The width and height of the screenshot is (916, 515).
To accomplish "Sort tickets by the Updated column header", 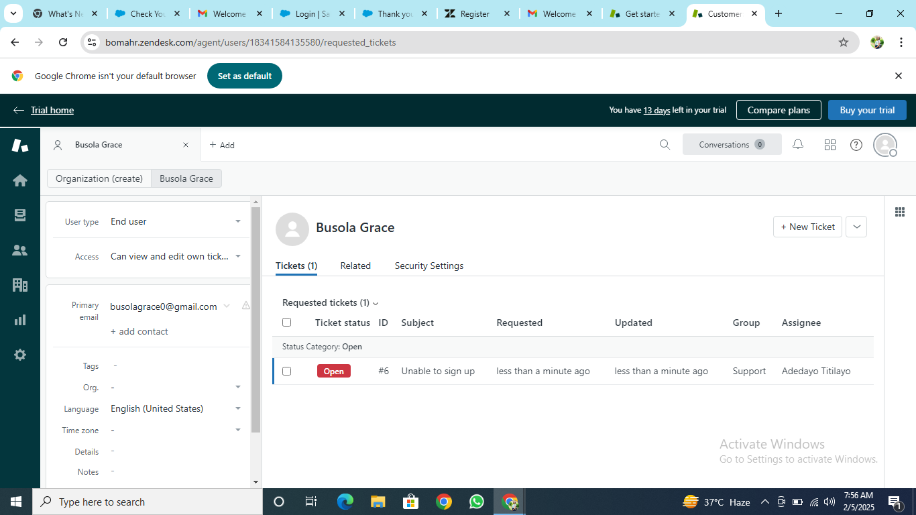I will pyautogui.click(x=634, y=323).
